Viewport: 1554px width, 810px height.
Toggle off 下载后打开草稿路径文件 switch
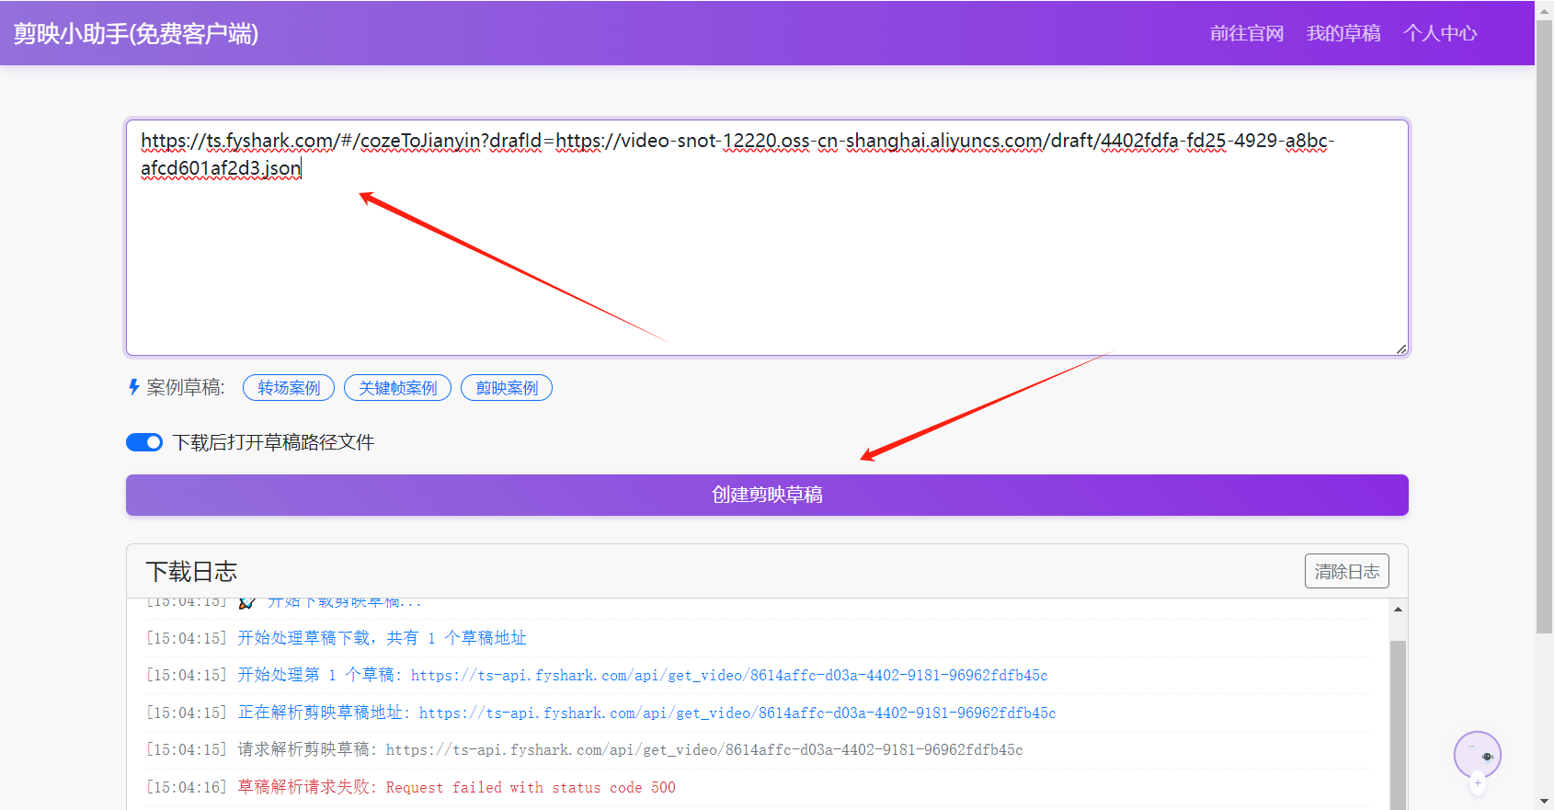point(144,442)
